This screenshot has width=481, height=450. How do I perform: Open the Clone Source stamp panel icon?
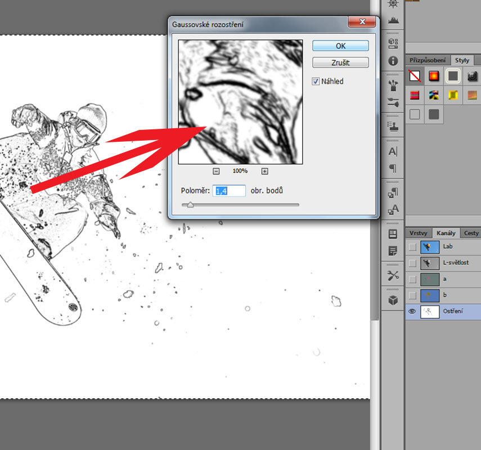pyautogui.click(x=393, y=126)
